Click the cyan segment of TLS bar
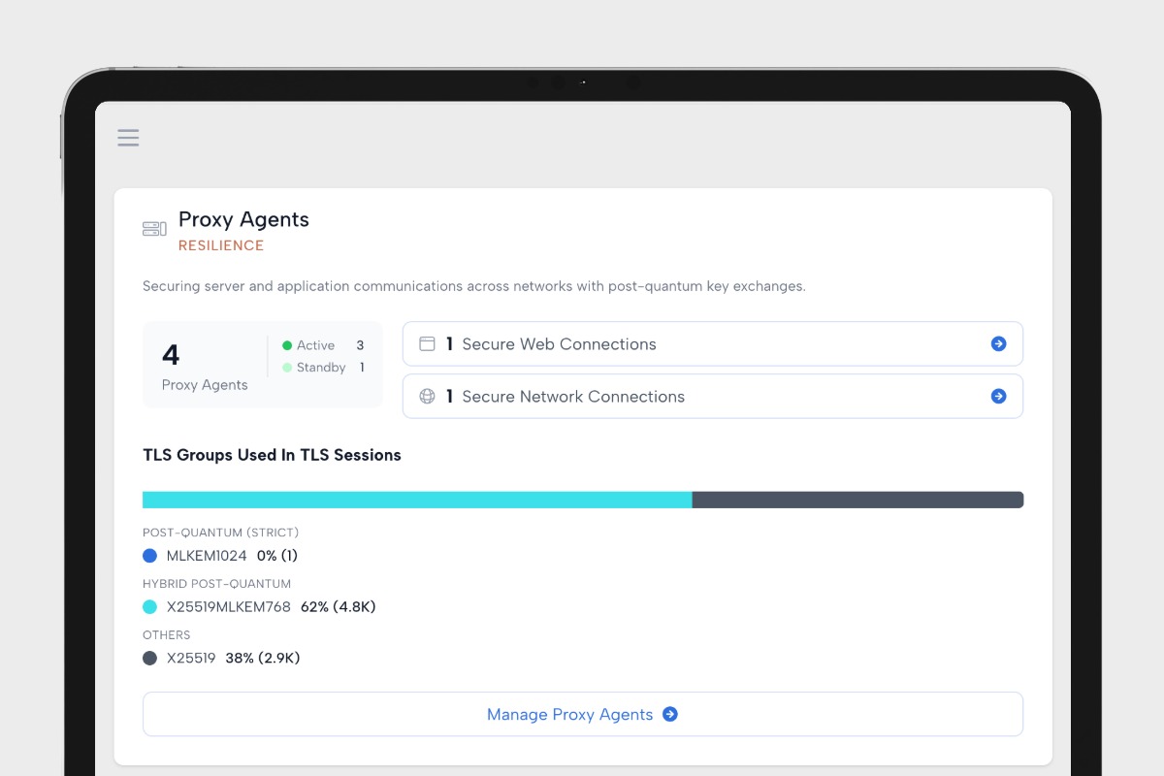1164x776 pixels. pos(417,500)
